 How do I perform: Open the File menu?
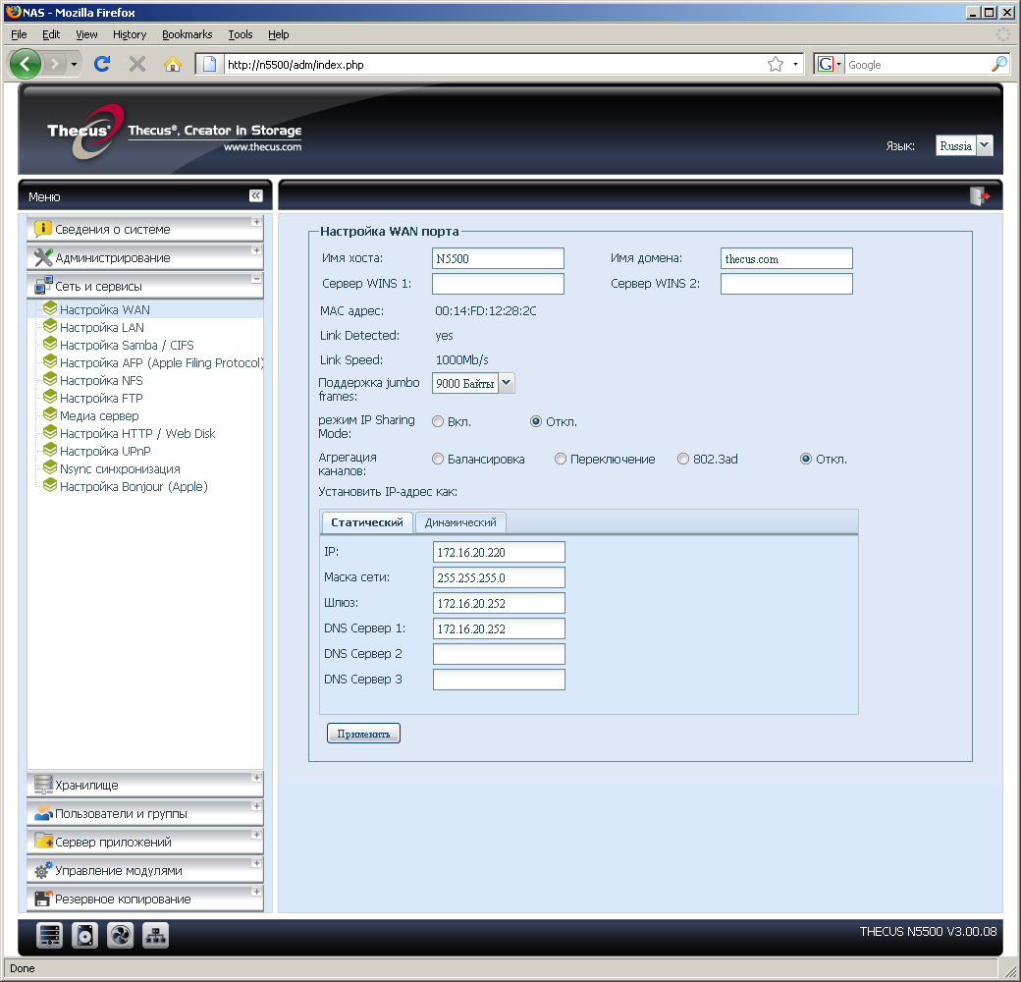point(19,34)
